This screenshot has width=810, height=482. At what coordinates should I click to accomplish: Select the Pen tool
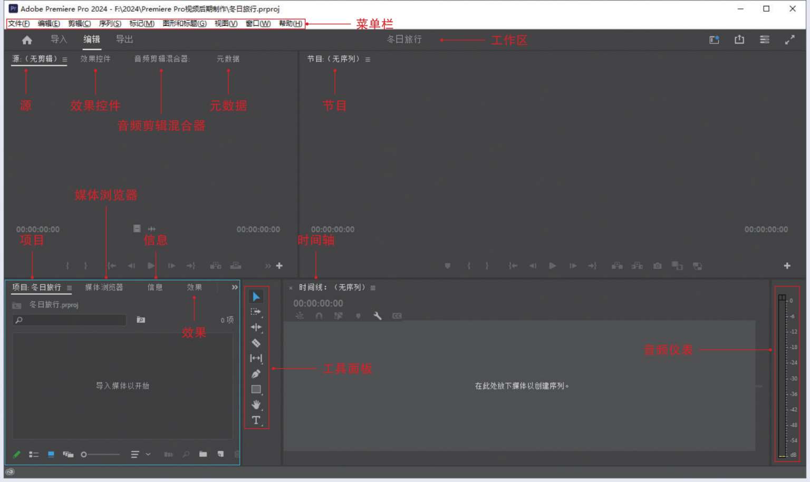click(x=256, y=374)
